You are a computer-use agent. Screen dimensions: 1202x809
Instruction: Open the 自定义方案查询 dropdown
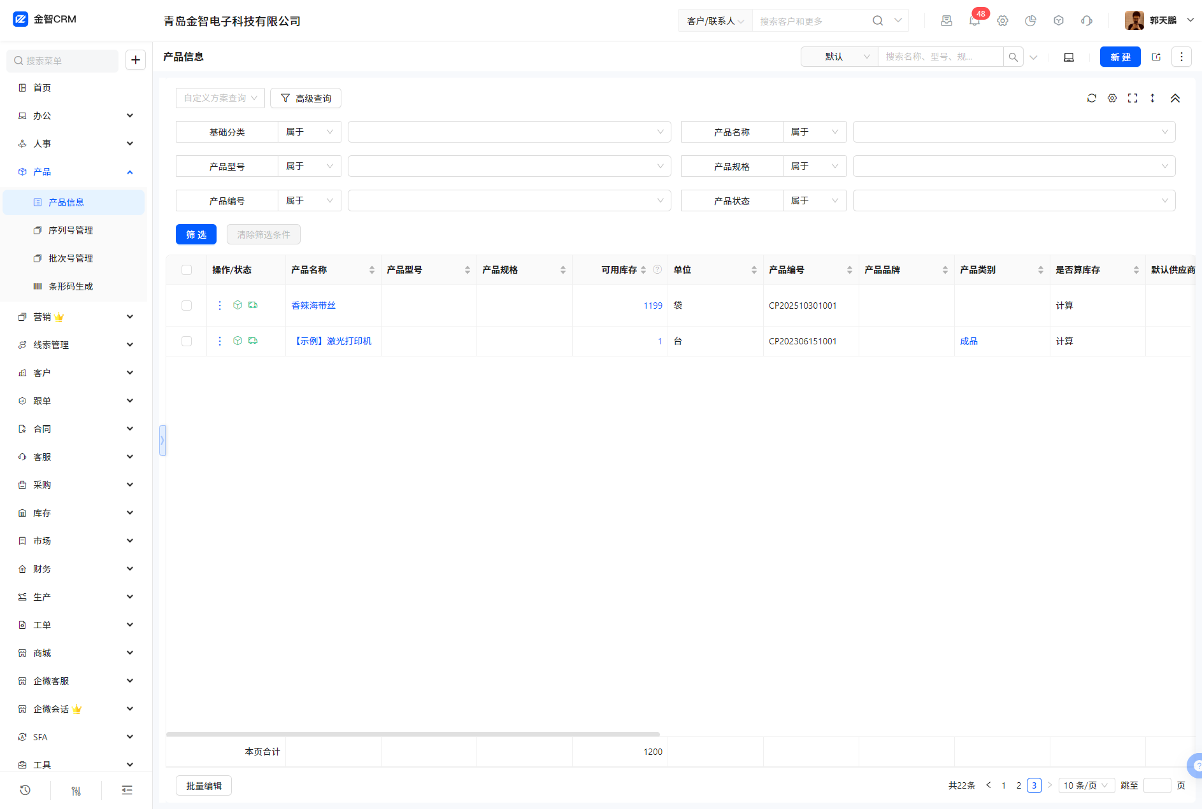pos(220,98)
